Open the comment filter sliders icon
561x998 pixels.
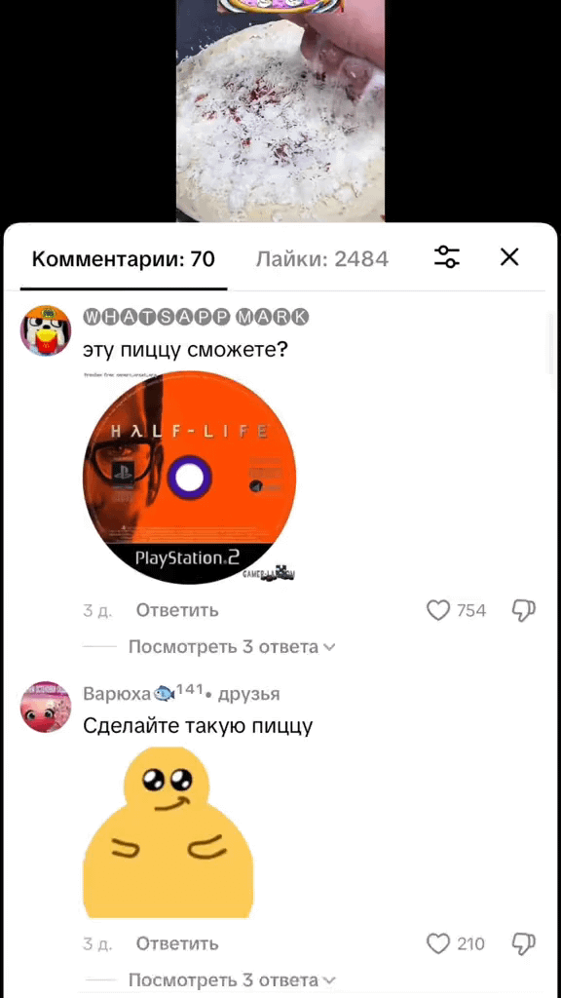pos(447,257)
